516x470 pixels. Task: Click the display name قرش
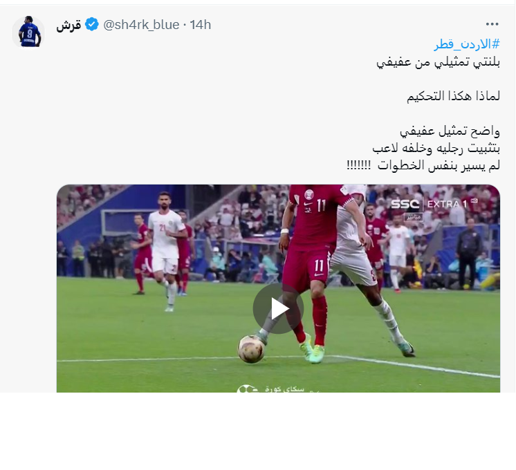(x=68, y=25)
